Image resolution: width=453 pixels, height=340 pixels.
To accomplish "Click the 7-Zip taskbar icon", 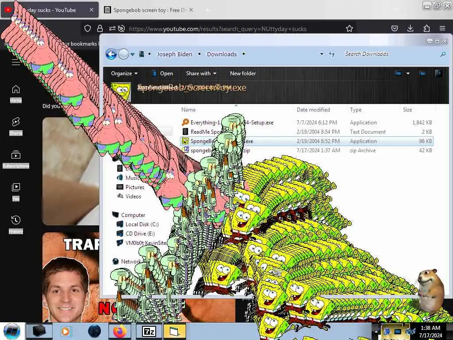I will pos(149,331).
